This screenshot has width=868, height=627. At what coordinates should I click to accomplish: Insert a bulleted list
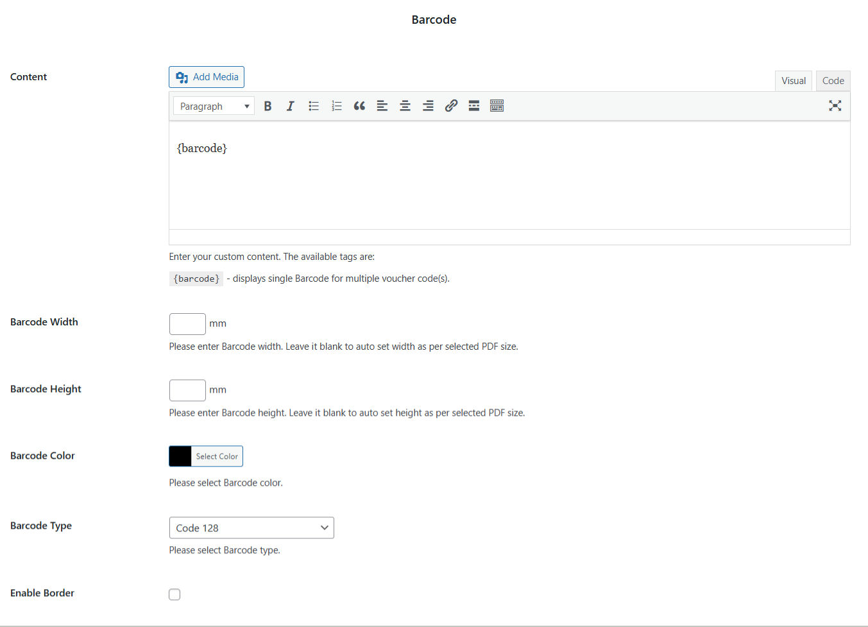314,106
